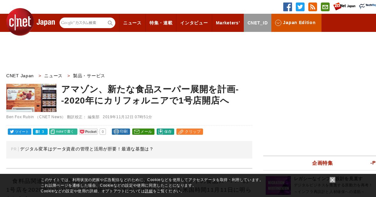The height and width of the screenshot is (197, 376).
Task: Email the article with メール button
Action: (143, 132)
